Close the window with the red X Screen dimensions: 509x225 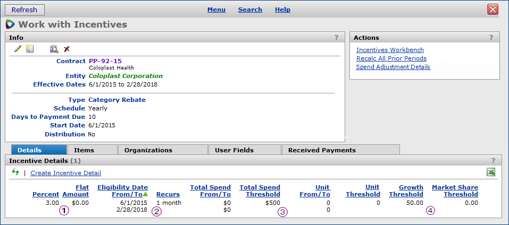coord(493,10)
